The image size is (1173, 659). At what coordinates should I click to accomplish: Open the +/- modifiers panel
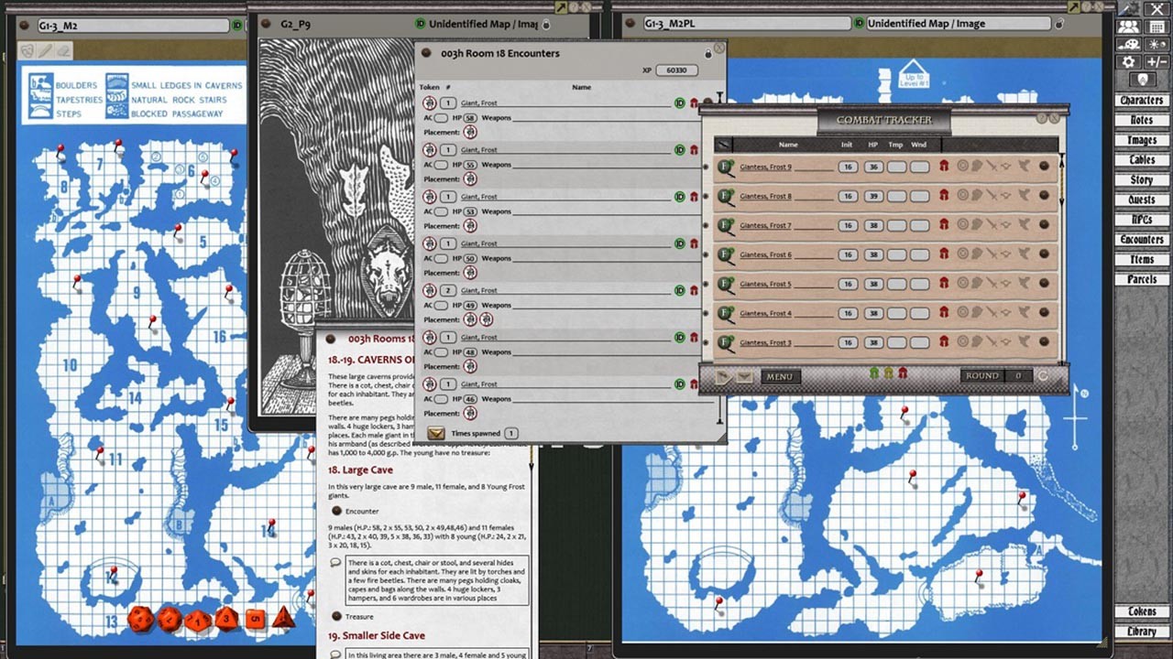click(1157, 60)
